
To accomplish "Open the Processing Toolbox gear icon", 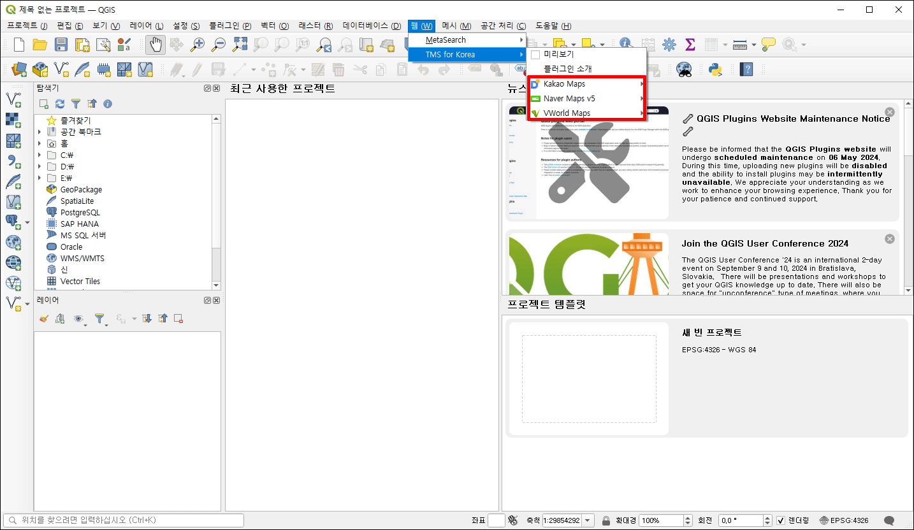I will click(x=669, y=45).
